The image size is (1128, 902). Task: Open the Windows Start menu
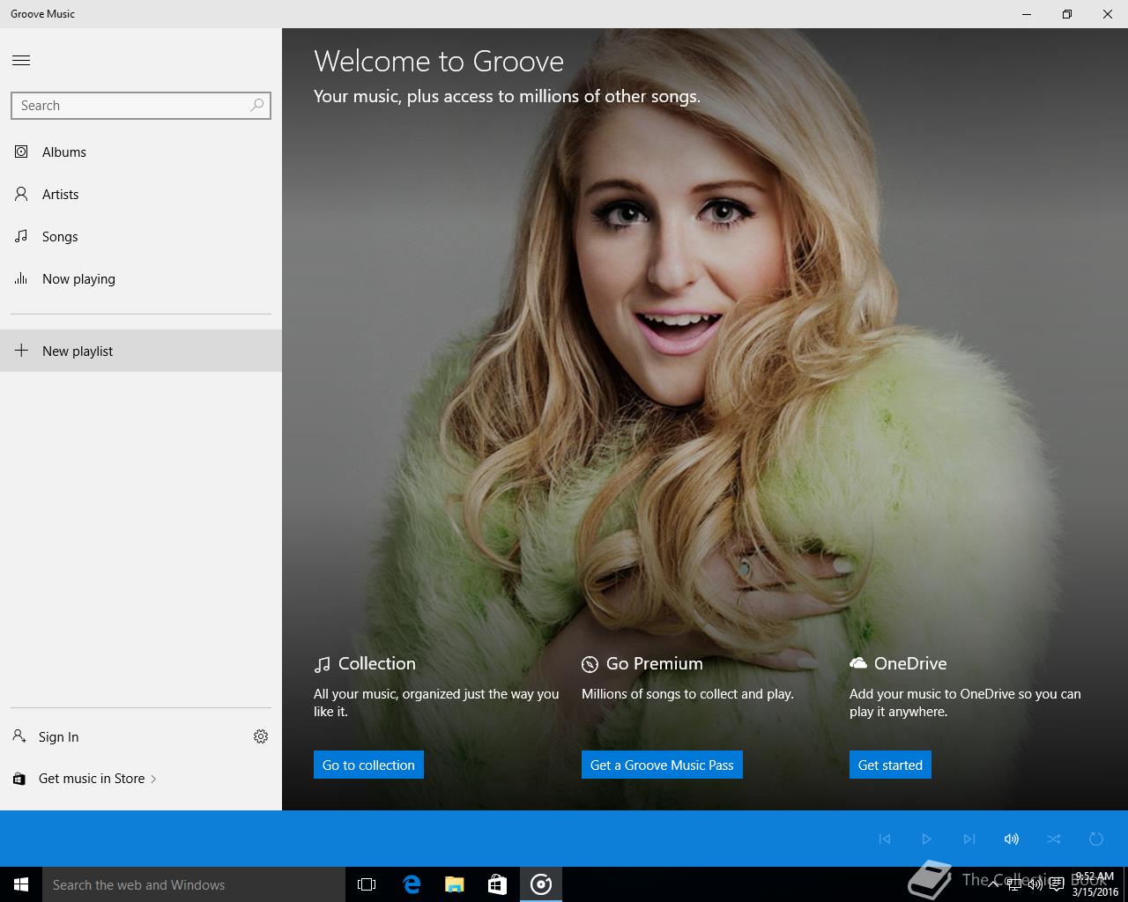(21, 884)
